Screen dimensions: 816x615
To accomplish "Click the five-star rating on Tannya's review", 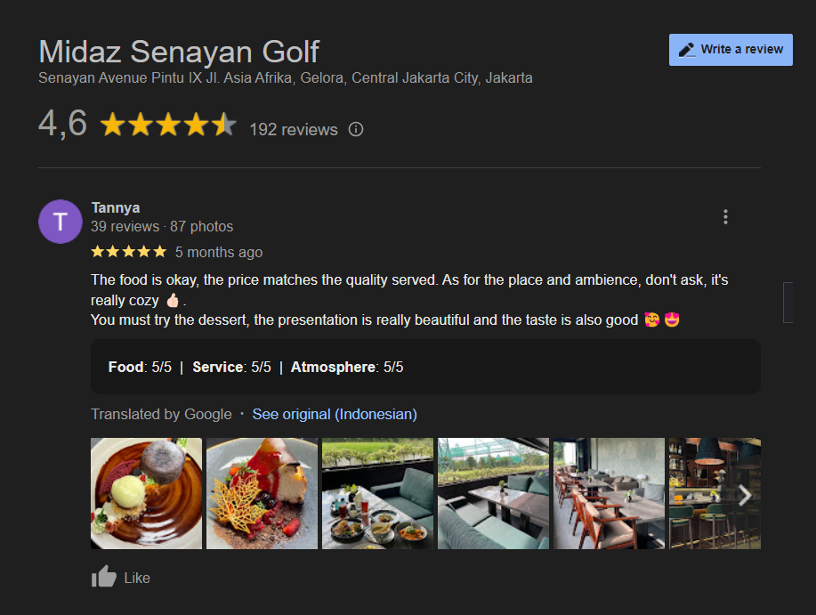I will point(128,252).
